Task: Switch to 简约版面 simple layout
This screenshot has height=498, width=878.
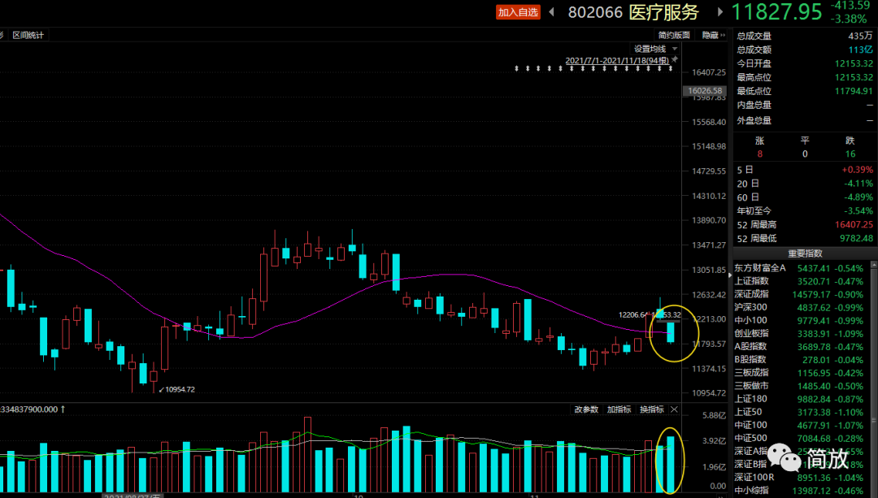Action: (674, 35)
